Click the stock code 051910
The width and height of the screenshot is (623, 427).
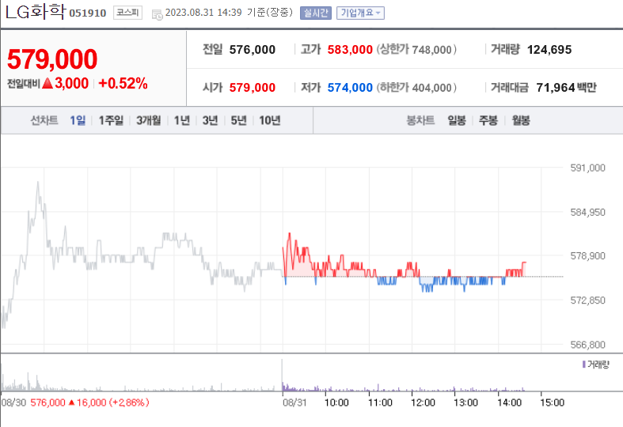[88, 13]
